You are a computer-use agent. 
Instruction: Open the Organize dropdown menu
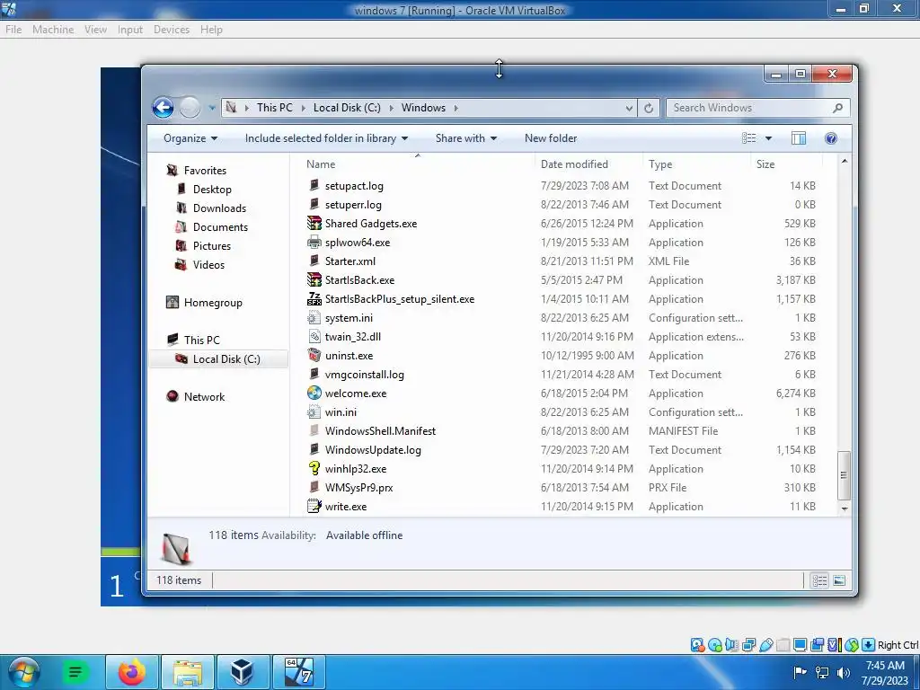tap(190, 138)
